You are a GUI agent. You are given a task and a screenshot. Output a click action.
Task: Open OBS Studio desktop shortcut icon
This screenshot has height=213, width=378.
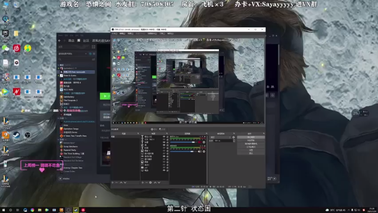(x=27, y=135)
